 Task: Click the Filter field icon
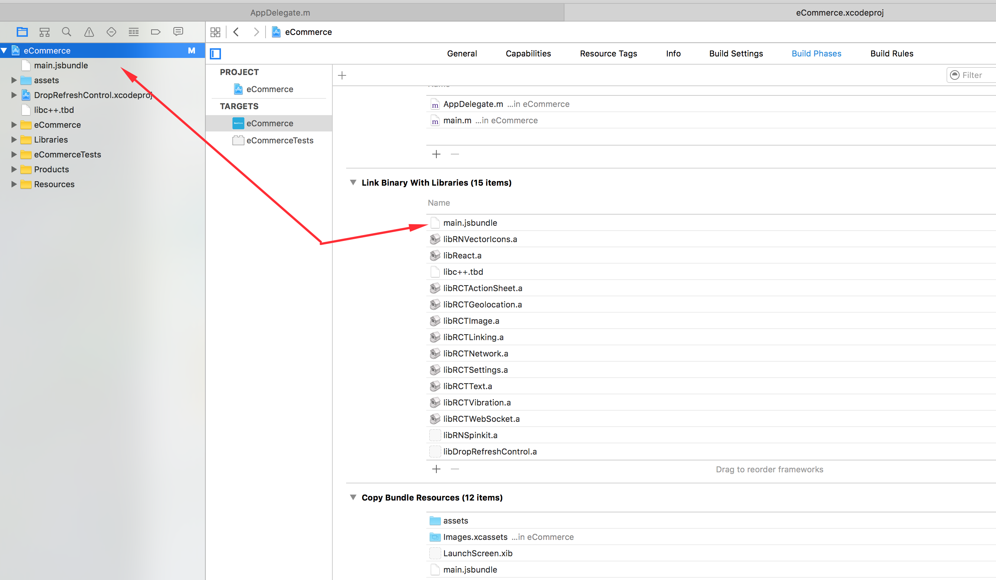point(954,75)
